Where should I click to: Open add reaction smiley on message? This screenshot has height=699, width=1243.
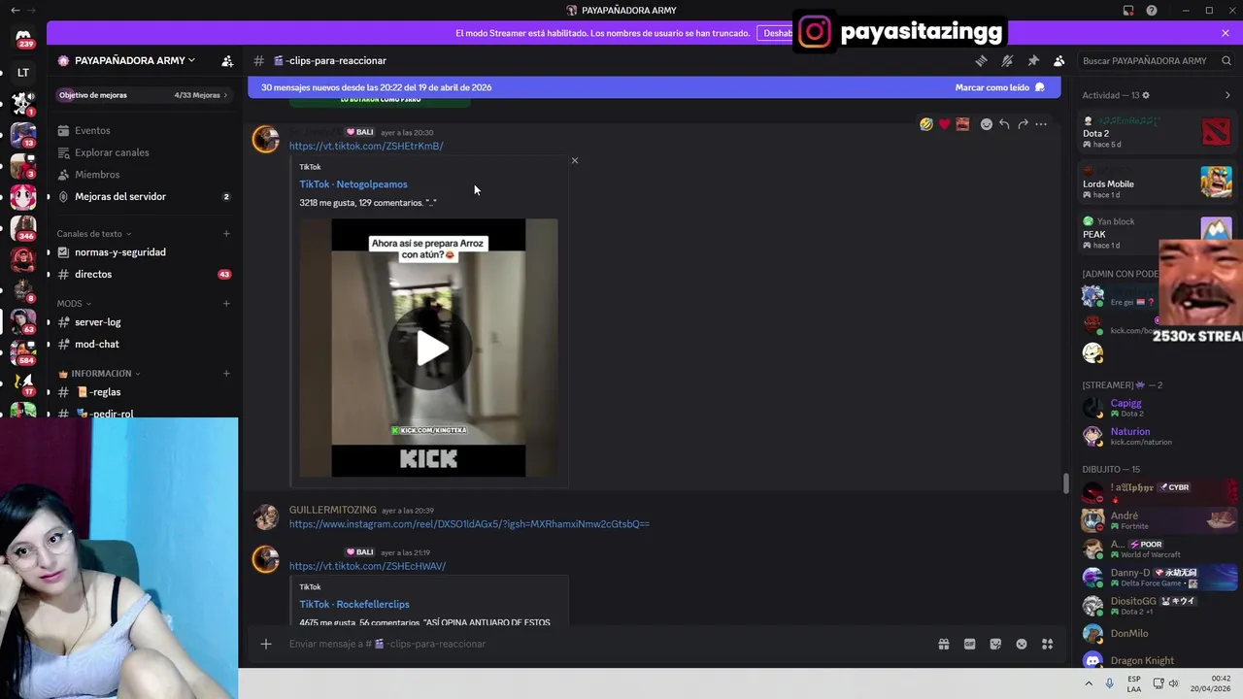986,124
